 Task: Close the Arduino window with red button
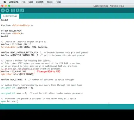pyautogui.click(x=2, y=6)
